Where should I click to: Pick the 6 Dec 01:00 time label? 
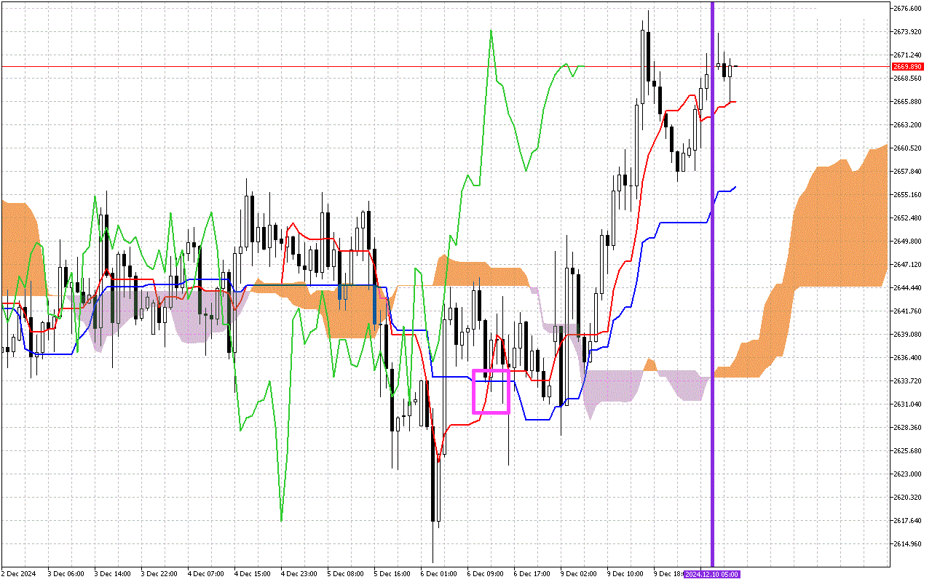[438, 574]
